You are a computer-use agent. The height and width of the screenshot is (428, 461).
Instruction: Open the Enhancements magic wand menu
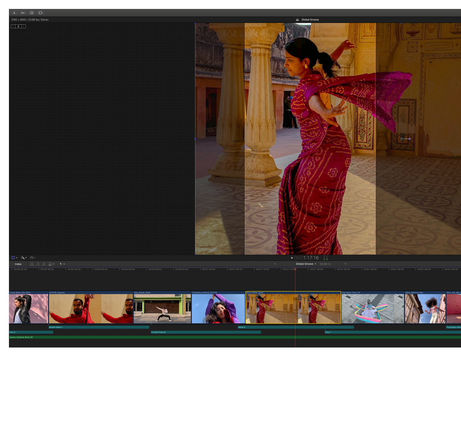(24, 257)
